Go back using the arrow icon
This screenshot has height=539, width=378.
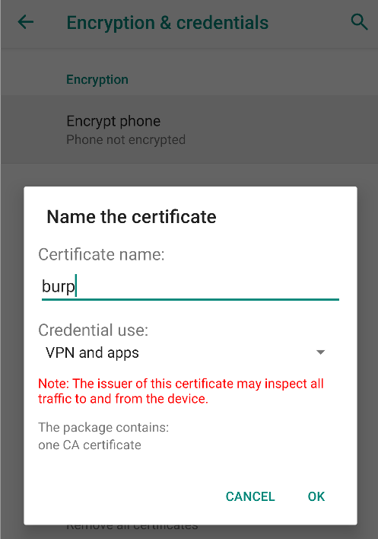click(26, 23)
